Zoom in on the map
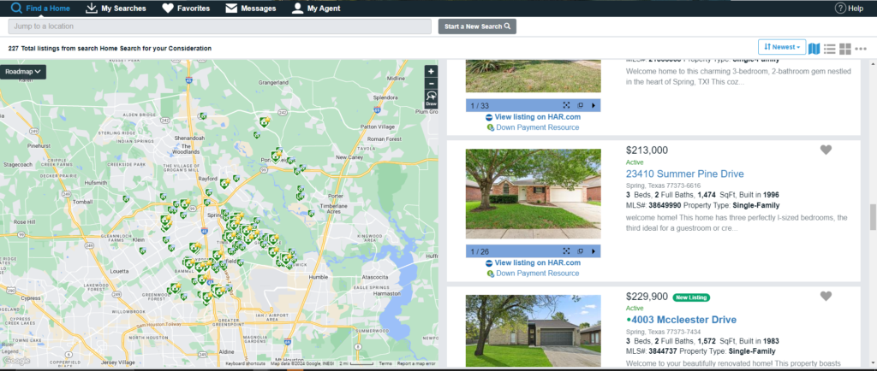The height and width of the screenshot is (371, 877). [x=431, y=71]
